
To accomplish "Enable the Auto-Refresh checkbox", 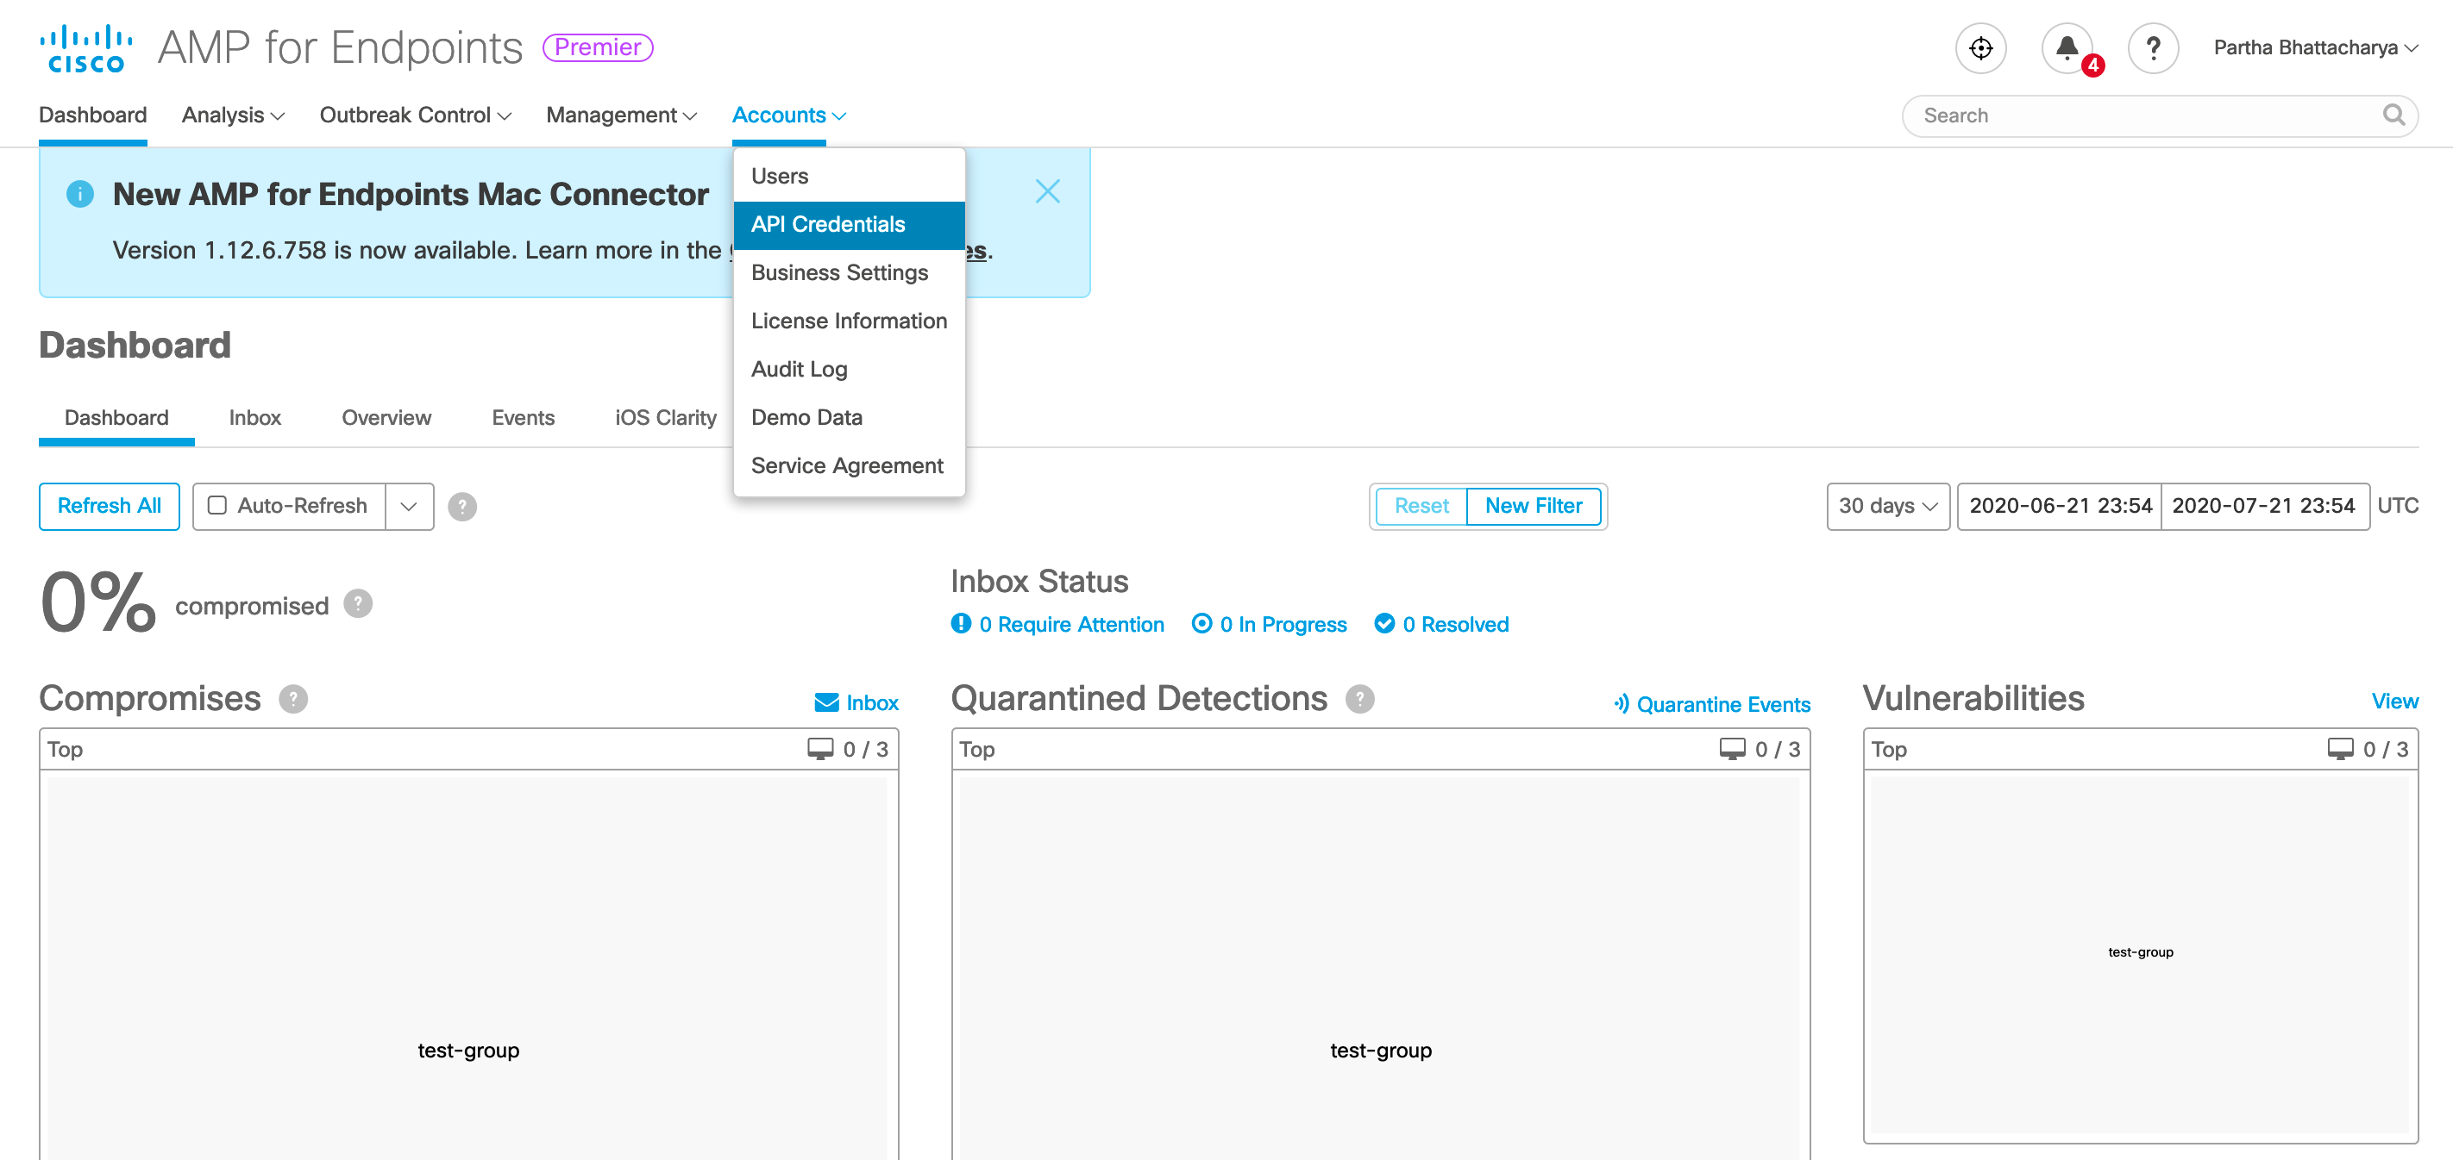I will pyautogui.click(x=217, y=505).
